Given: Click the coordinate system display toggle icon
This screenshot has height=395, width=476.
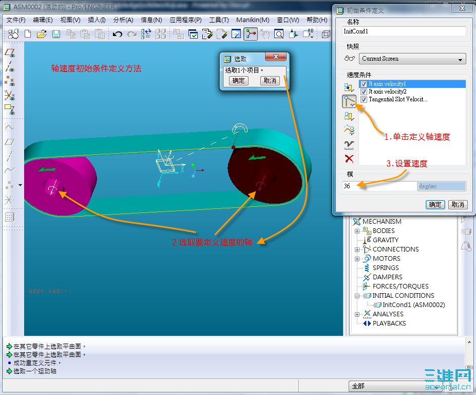Looking at the screenshot, I should point(10,95).
